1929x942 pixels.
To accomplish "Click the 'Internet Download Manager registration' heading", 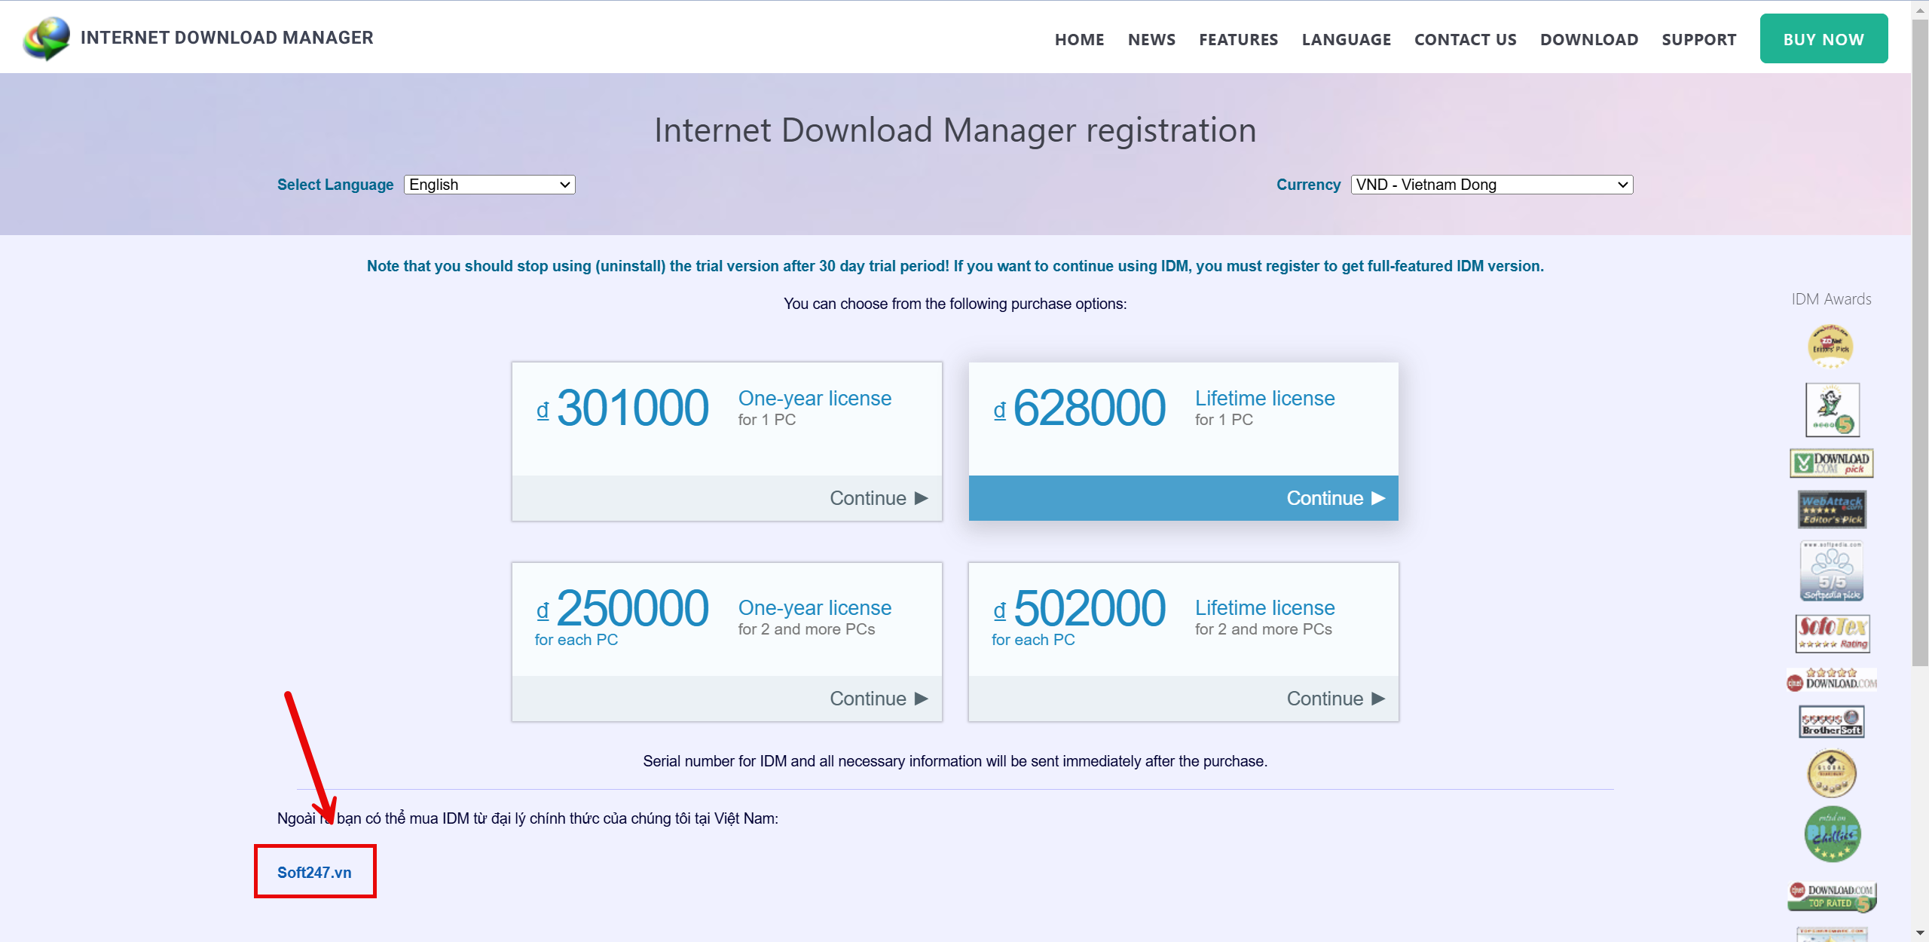I will (x=955, y=130).
